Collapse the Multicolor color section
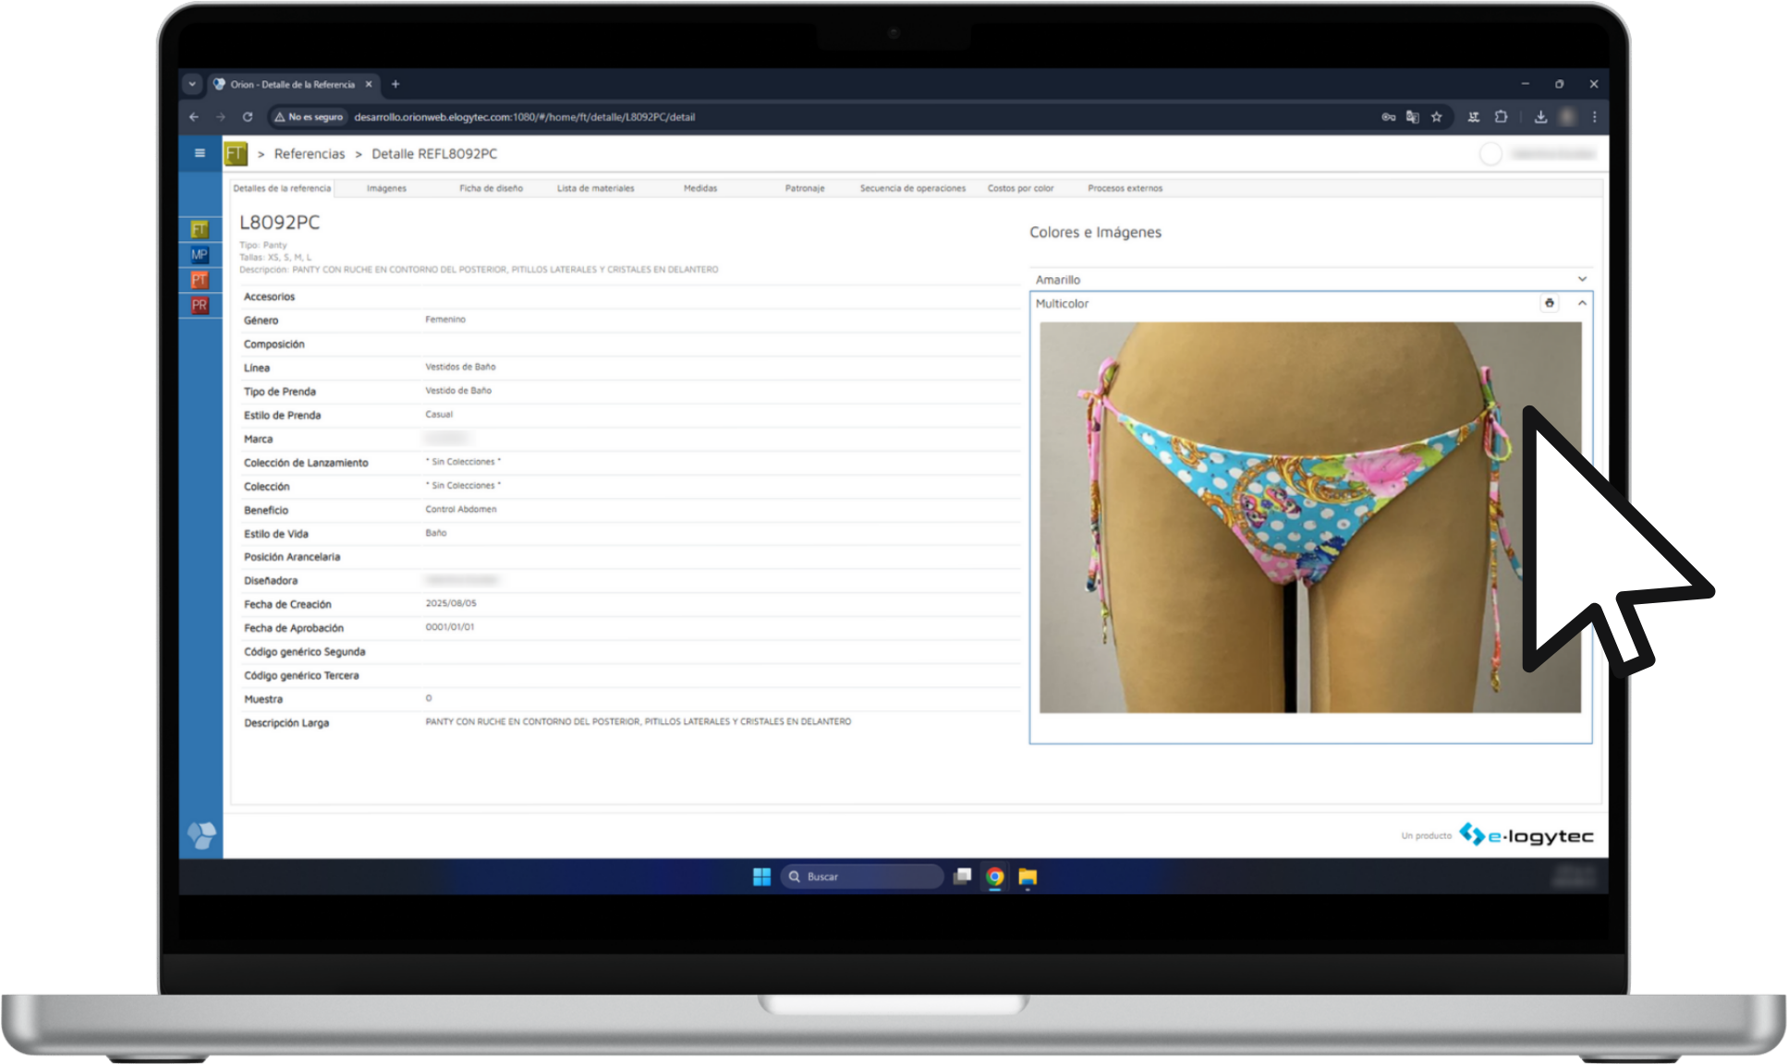 tap(1582, 303)
